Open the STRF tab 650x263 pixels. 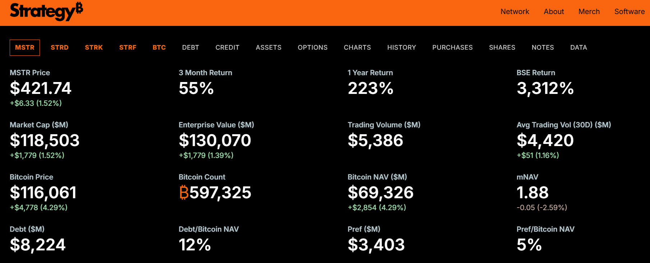(x=128, y=47)
